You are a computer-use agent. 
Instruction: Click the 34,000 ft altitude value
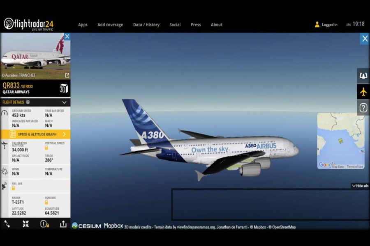point(20,150)
